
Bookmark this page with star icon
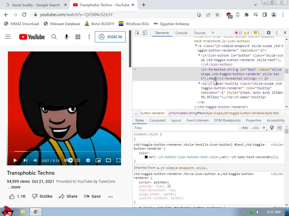[217, 15]
